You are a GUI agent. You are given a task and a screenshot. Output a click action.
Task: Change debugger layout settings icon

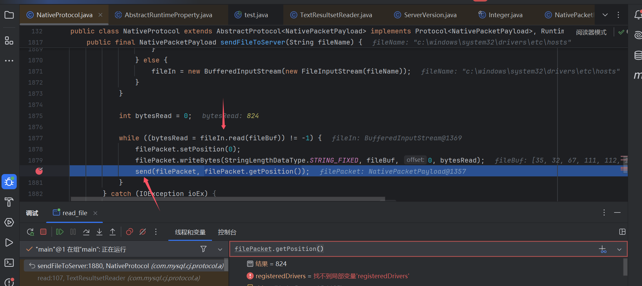[x=622, y=232]
